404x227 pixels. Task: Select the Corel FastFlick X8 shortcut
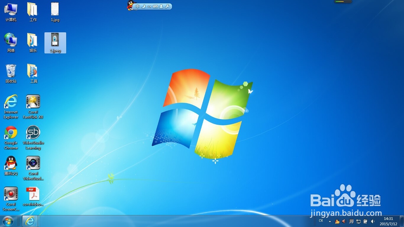pyautogui.click(x=33, y=107)
